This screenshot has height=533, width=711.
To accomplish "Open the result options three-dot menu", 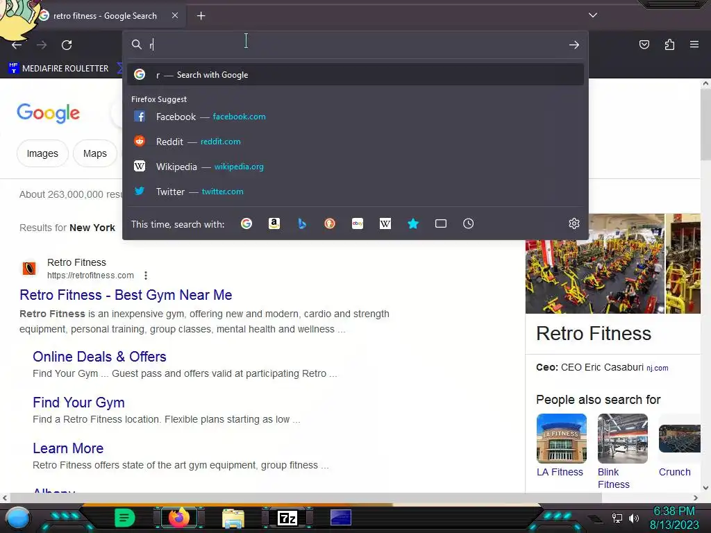I will tap(146, 276).
